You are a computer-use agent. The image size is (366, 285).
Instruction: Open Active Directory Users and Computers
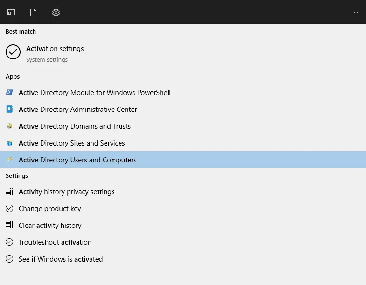pyautogui.click(x=183, y=160)
